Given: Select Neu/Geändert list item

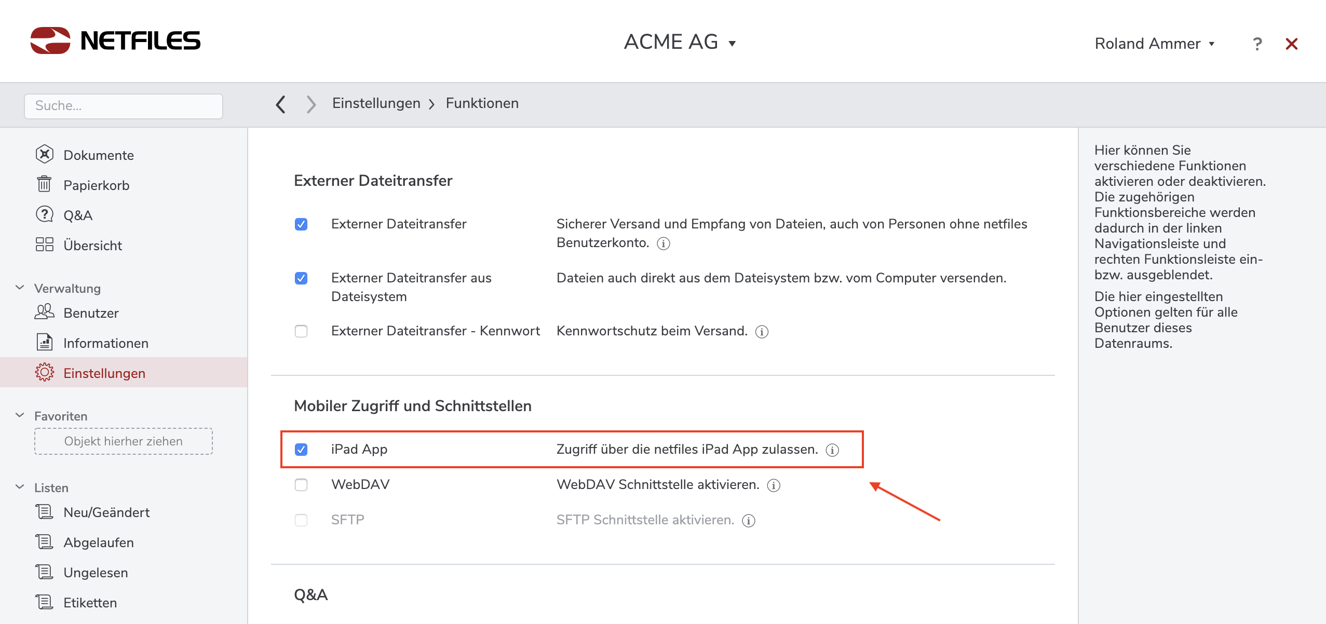Looking at the screenshot, I should [106, 512].
